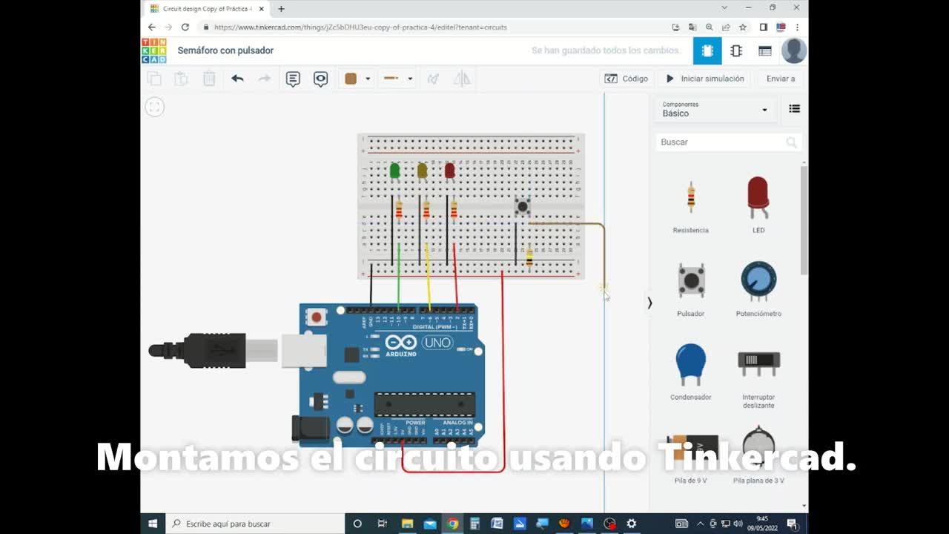Zoom to fit the workspace
The height and width of the screenshot is (534, 949).
click(154, 107)
